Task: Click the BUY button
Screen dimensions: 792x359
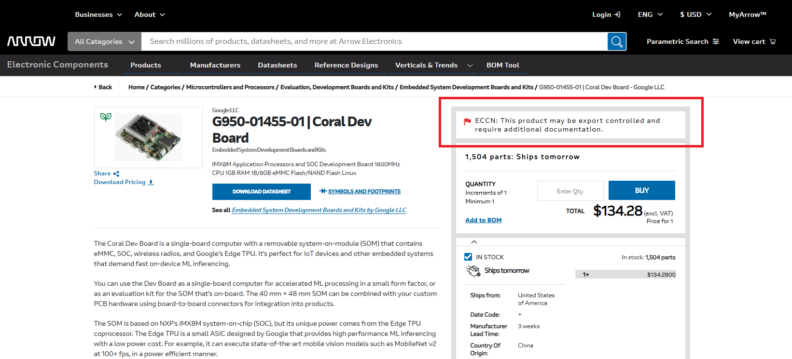Action: 642,190
